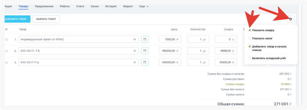Edit discount field 9999,00

[226, 51]
